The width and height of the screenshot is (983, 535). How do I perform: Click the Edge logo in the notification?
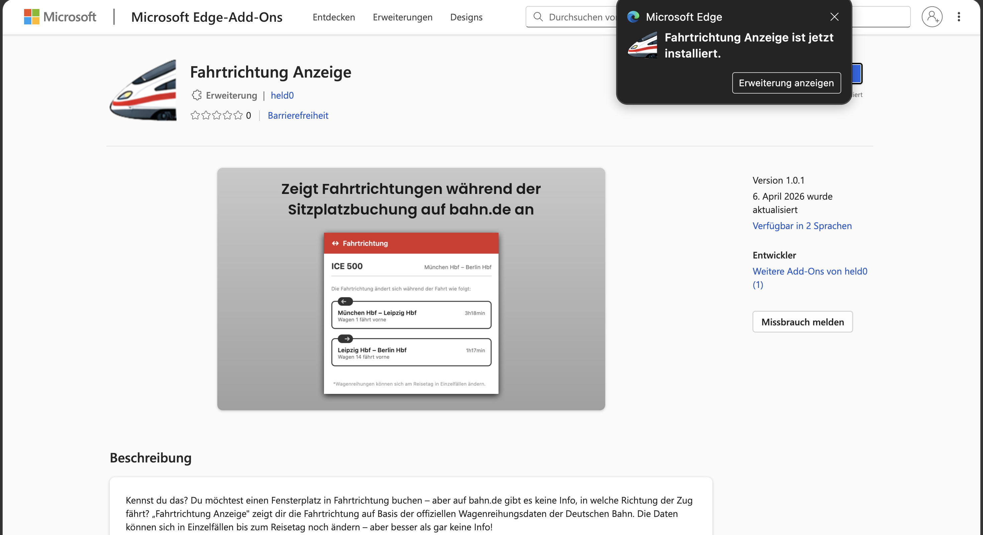point(634,17)
